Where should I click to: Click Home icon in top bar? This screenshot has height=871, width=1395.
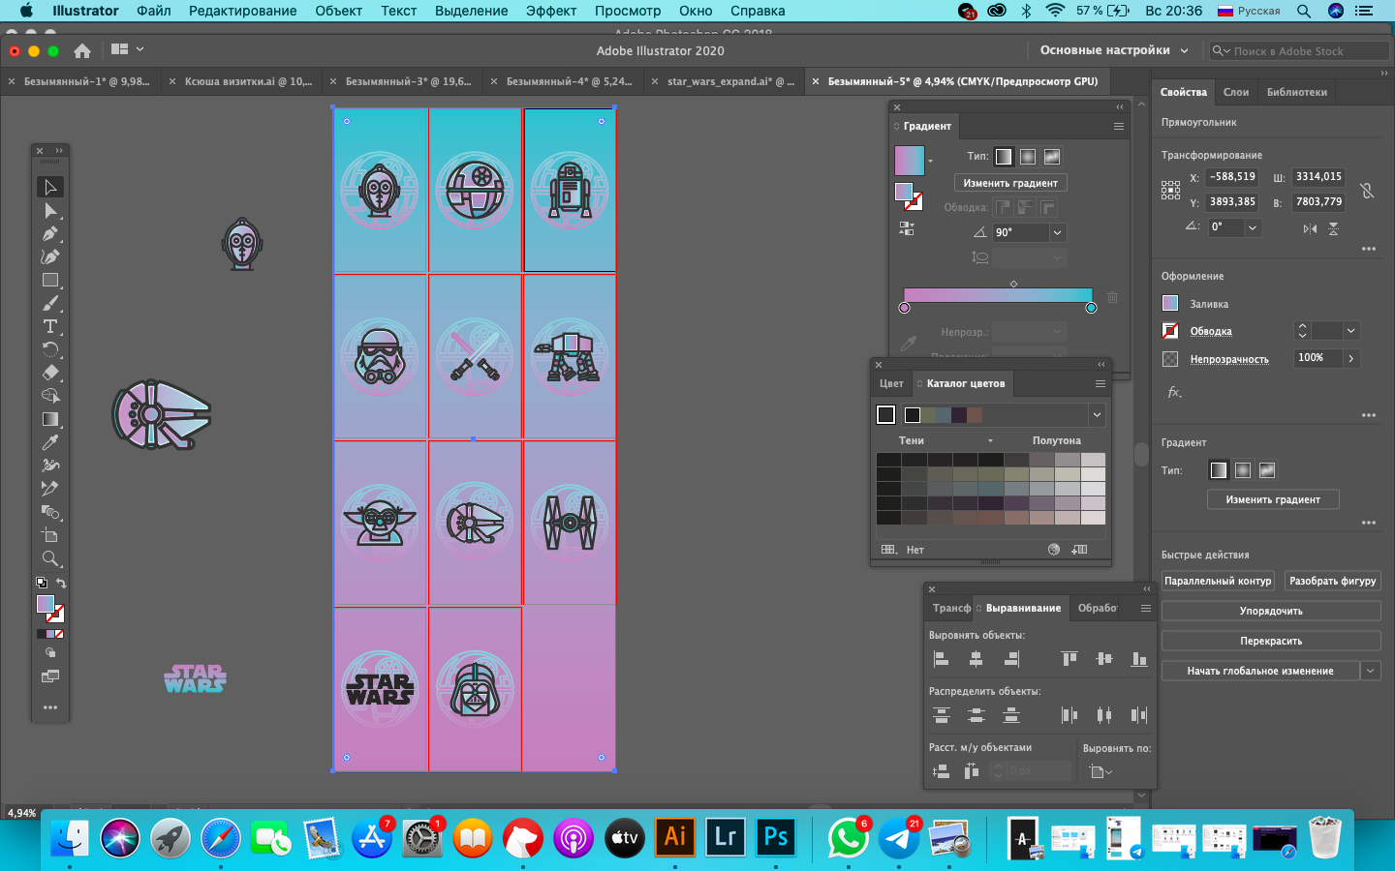click(82, 50)
